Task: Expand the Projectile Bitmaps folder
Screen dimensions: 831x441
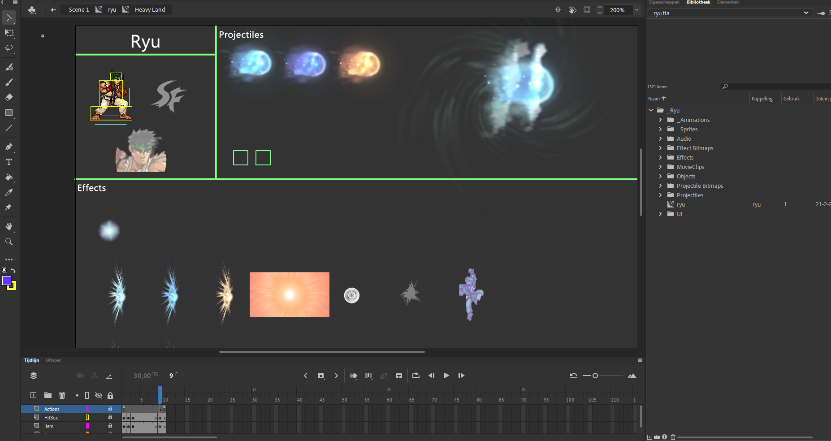Action: click(660, 186)
